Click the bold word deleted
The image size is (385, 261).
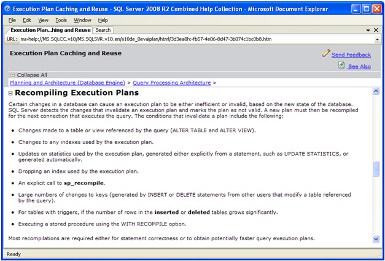coord(198,212)
